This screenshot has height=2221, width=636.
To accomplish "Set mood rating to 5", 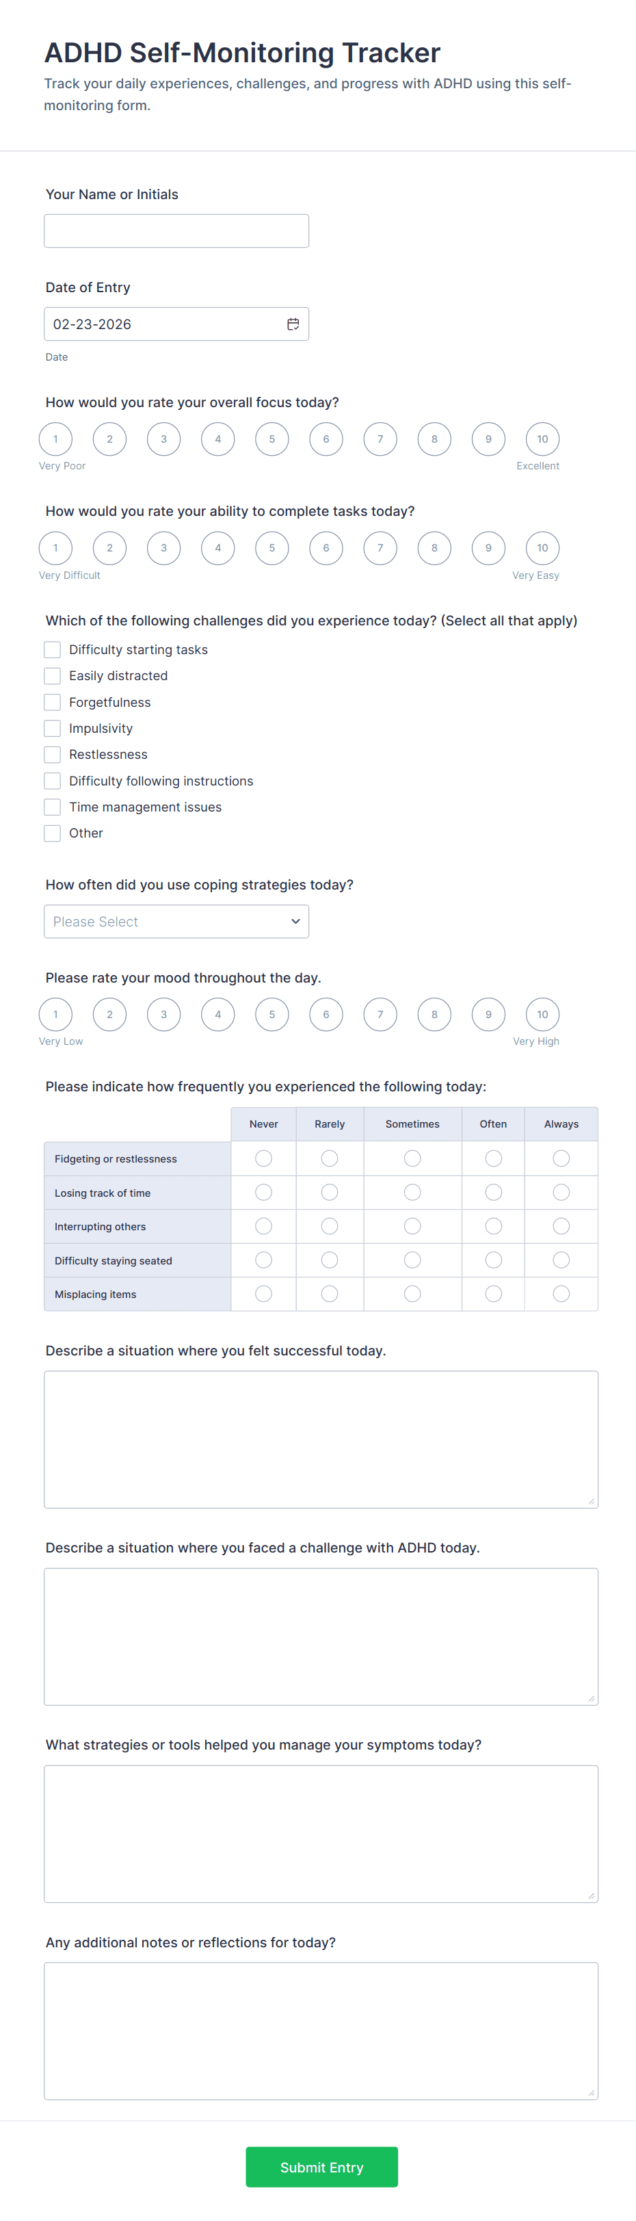I will click(x=271, y=1015).
